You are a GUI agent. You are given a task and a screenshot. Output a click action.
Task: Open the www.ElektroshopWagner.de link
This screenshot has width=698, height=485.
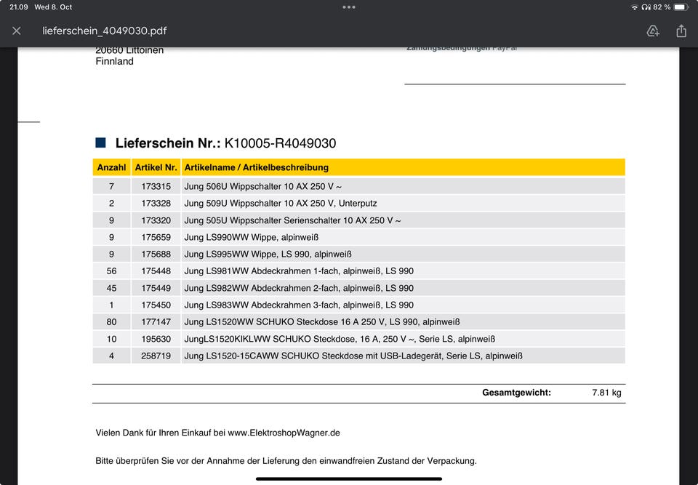click(x=284, y=433)
